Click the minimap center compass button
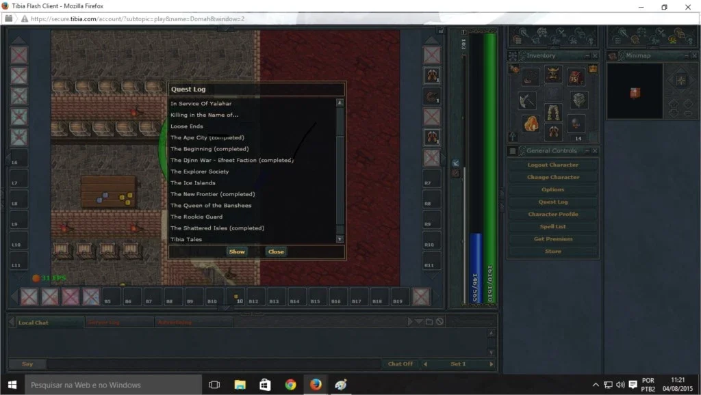The width and height of the screenshot is (701, 395). point(681,81)
